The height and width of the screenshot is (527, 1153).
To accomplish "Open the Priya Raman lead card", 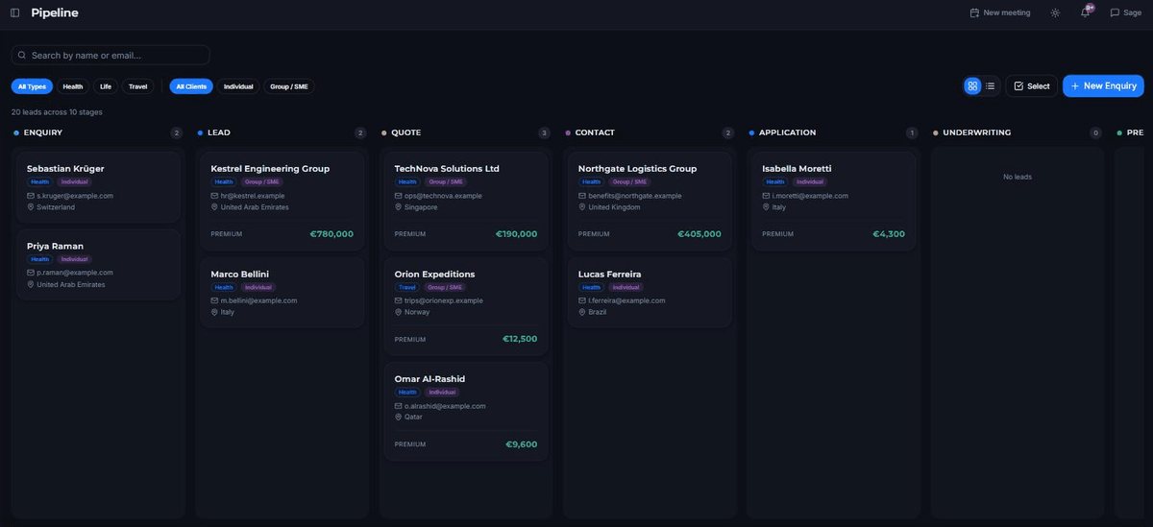I will click(x=98, y=264).
